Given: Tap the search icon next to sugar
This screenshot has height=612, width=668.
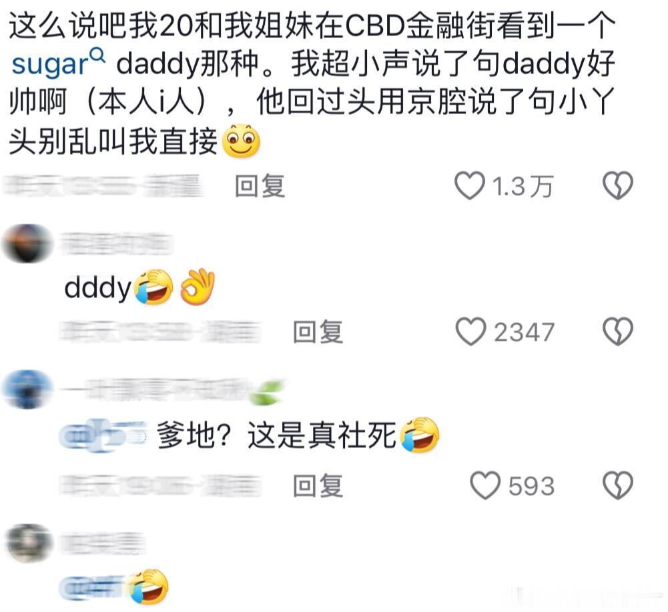Looking at the screenshot, I should [x=98, y=56].
